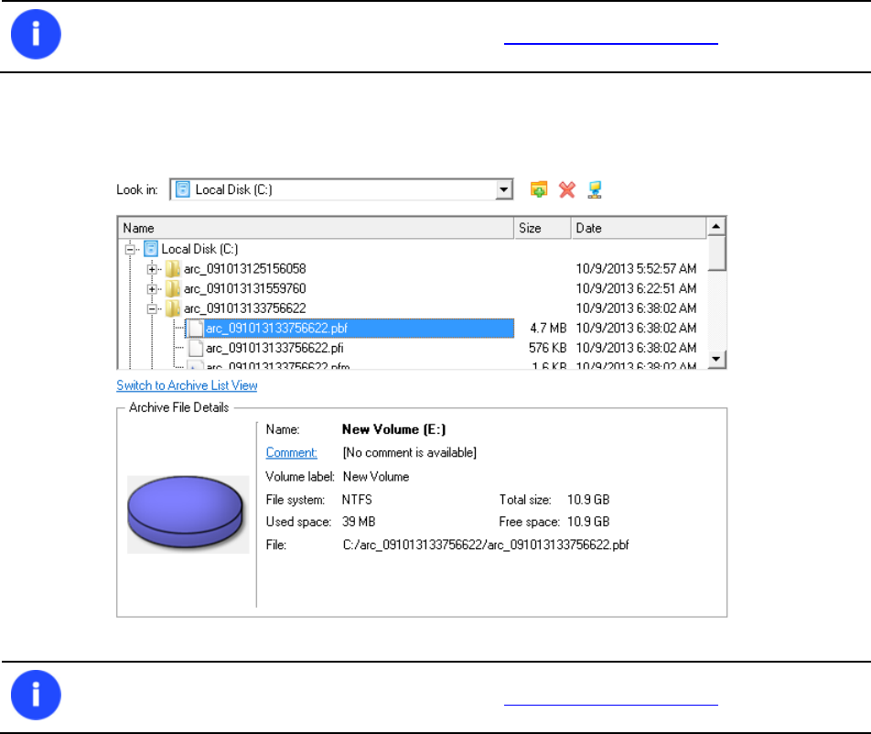
Task: Click the folder icon of arc_091013133756622
Action: (x=173, y=308)
